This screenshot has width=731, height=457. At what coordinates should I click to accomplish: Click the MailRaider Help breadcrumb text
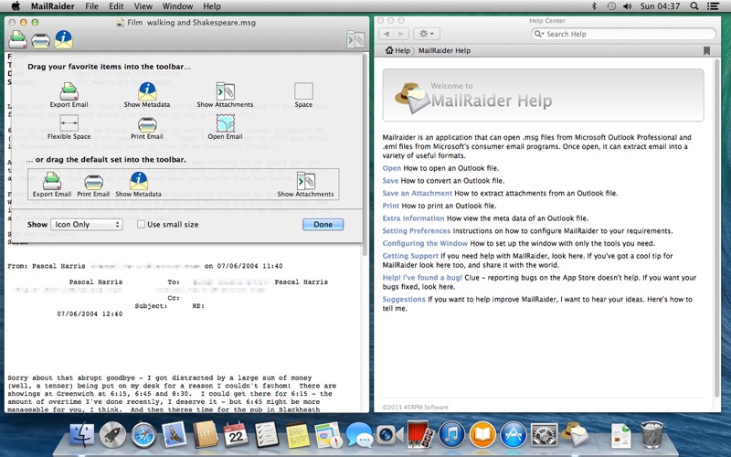click(x=444, y=50)
